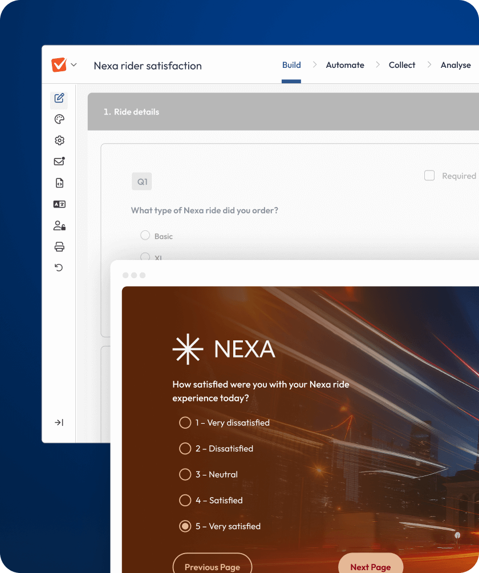Click the edit/build pencil sidebar icon
Viewport: 479px width, 573px height.
tap(59, 98)
